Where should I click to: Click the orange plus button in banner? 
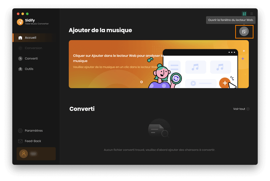click(x=224, y=83)
